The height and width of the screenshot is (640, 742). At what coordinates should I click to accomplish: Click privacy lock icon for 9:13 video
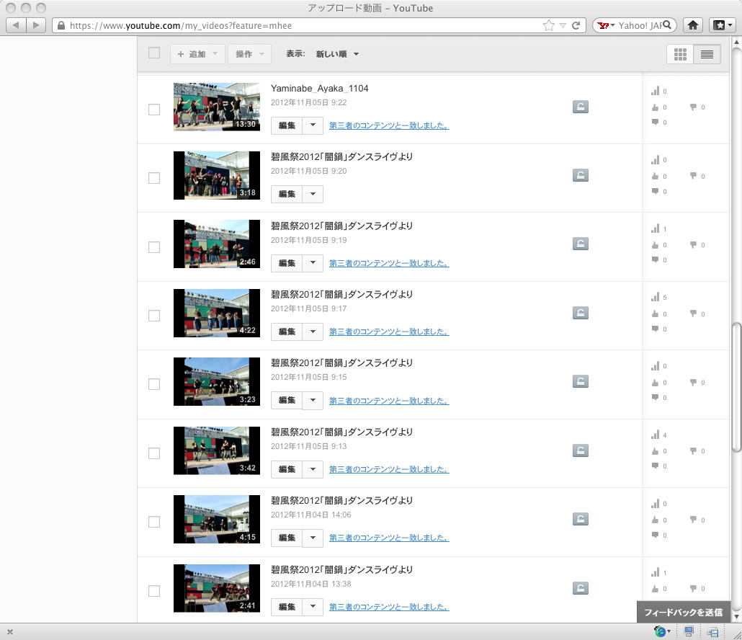pos(580,450)
